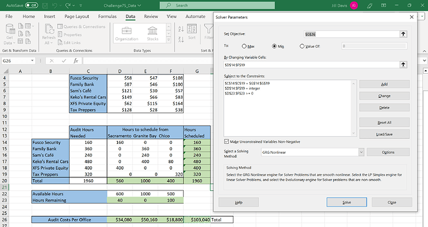Click the pen icon near account avatar
The image size is (428, 227).
[370, 5]
